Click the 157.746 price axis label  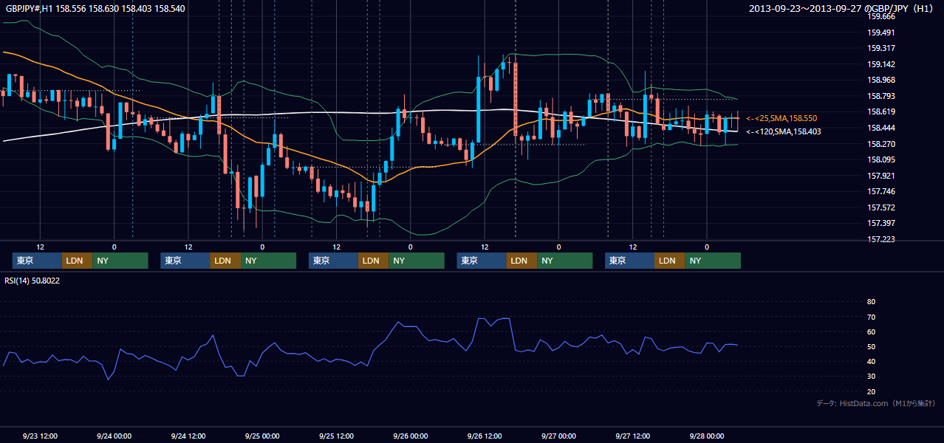pos(881,191)
